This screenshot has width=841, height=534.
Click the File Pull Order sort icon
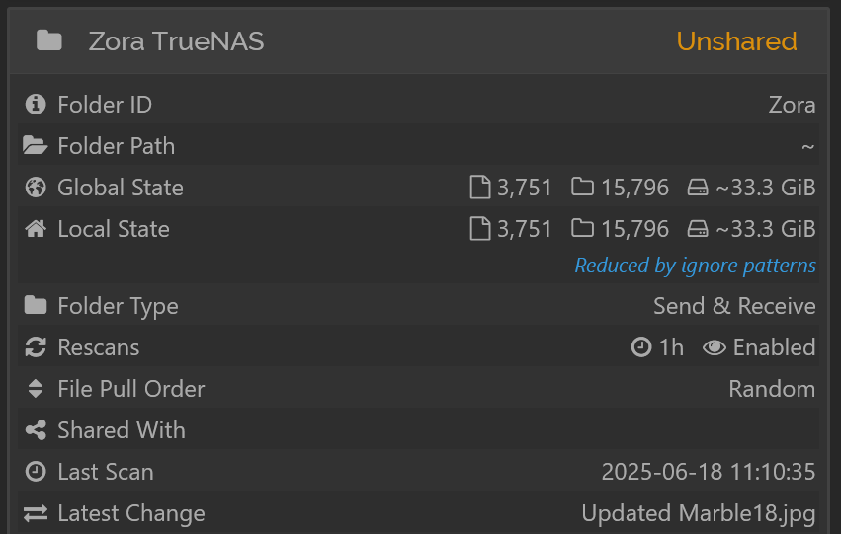36,388
